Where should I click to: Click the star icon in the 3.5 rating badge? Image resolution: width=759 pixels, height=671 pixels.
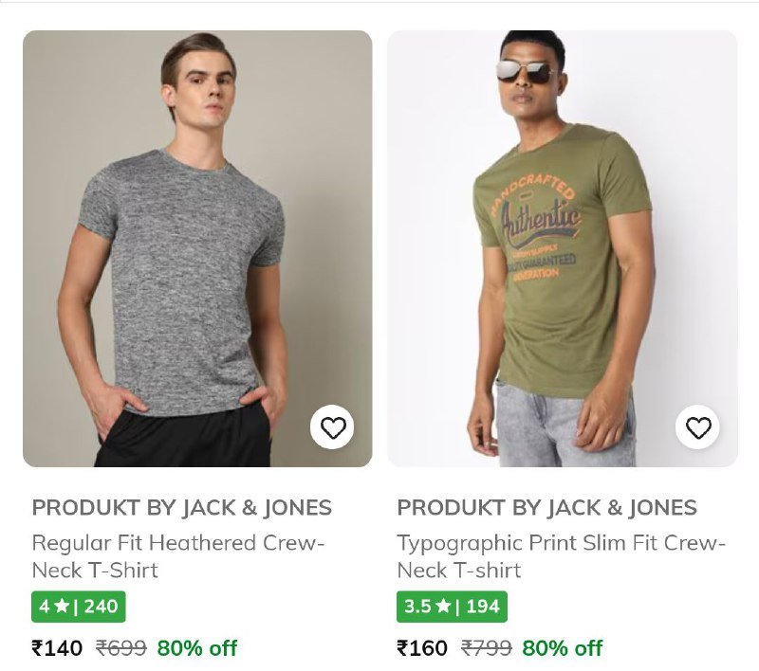click(443, 607)
